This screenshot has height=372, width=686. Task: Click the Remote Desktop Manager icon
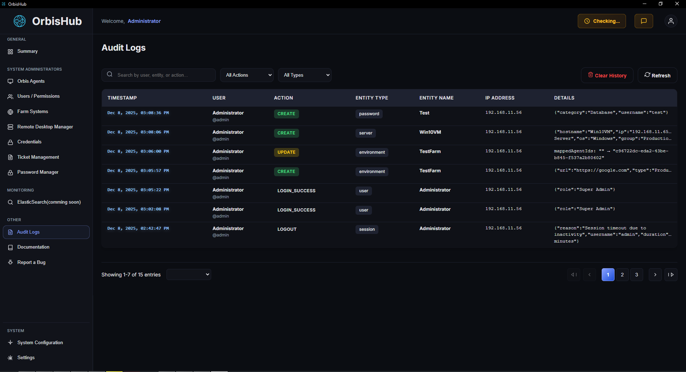point(10,127)
